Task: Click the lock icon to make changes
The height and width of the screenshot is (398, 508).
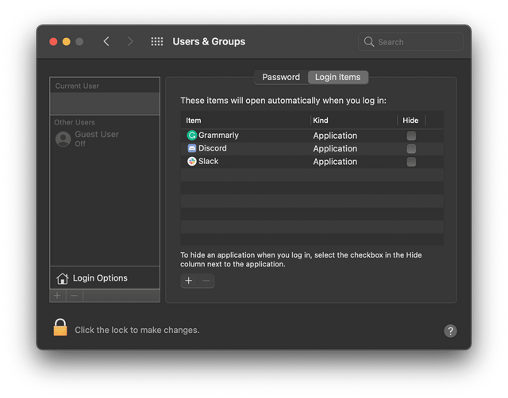Action: pyautogui.click(x=60, y=327)
